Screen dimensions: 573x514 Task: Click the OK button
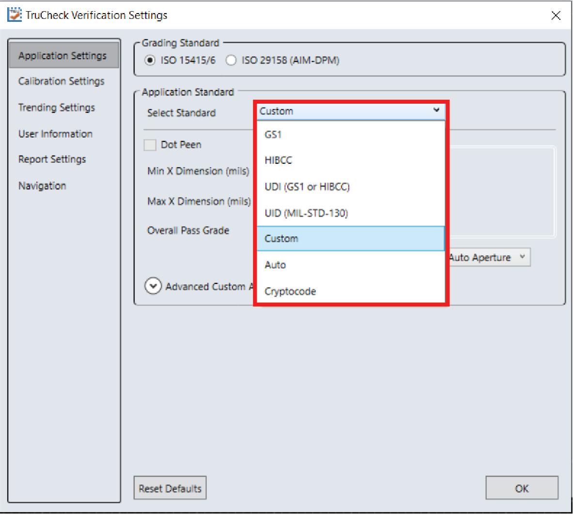tap(522, 488)
